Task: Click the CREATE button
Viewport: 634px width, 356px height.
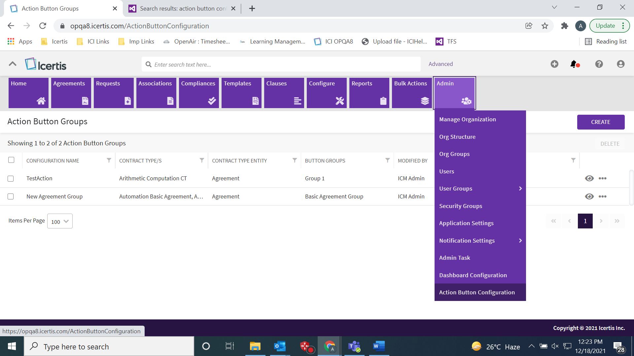Action: pyautogui.click(x=600, y=122)
